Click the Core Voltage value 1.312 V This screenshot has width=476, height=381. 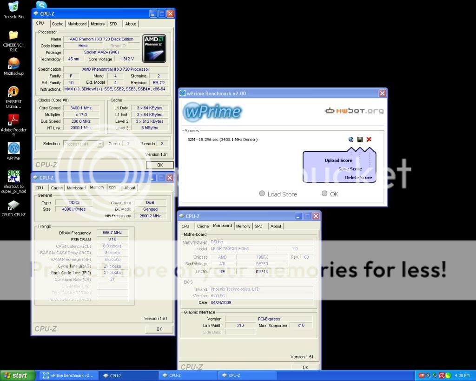point(126,59)
